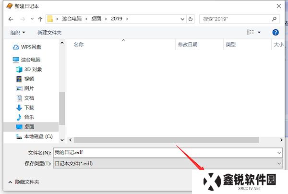288x194 pixels.
Task: Click sidebar scrollbar down arrow
Action: pos(62,140)
